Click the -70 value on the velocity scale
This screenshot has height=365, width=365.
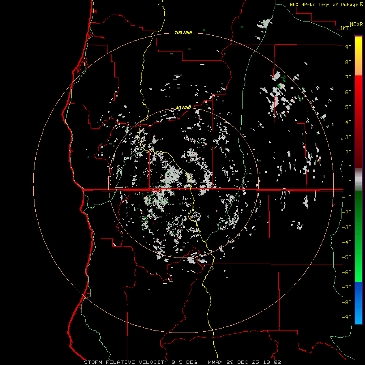pos(347,287)
